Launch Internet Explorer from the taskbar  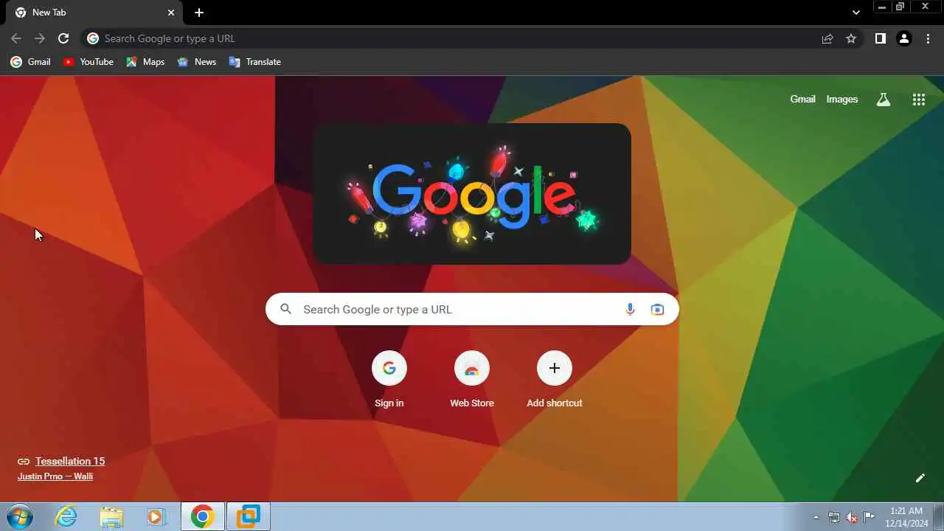tap(66, 516)
